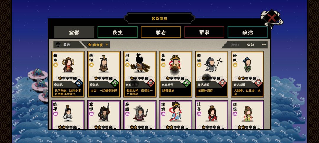The width and height of the screenshot is (319, 143).
Task: Select the 嫘祖 character portrait
Action: pos(248,114)
